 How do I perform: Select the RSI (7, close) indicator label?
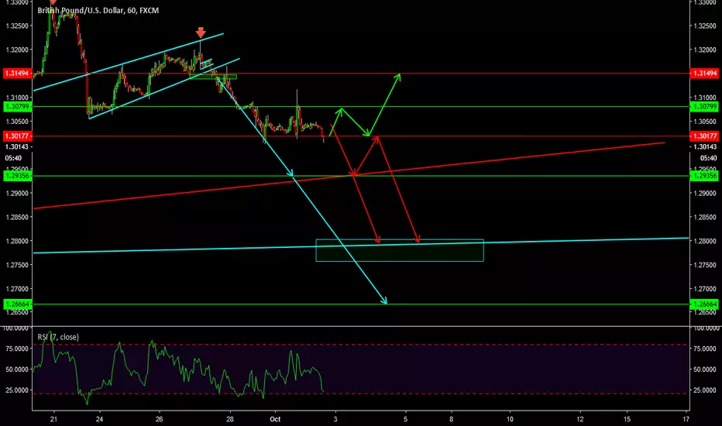click(x=58, y=337)
